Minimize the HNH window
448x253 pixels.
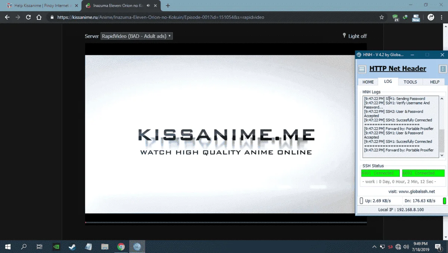pos(413,55)
